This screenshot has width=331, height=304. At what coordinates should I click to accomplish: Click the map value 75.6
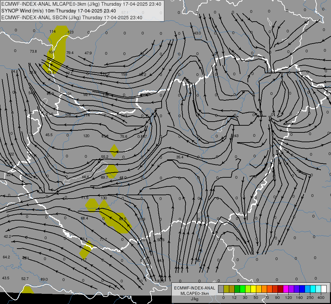124,136
